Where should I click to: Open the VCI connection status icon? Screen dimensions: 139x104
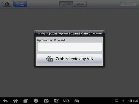(66, 101)
